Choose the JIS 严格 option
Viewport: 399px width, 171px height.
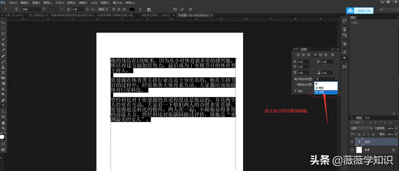click(326, 92)
